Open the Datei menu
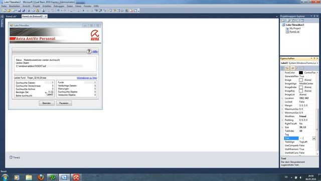 4,6
